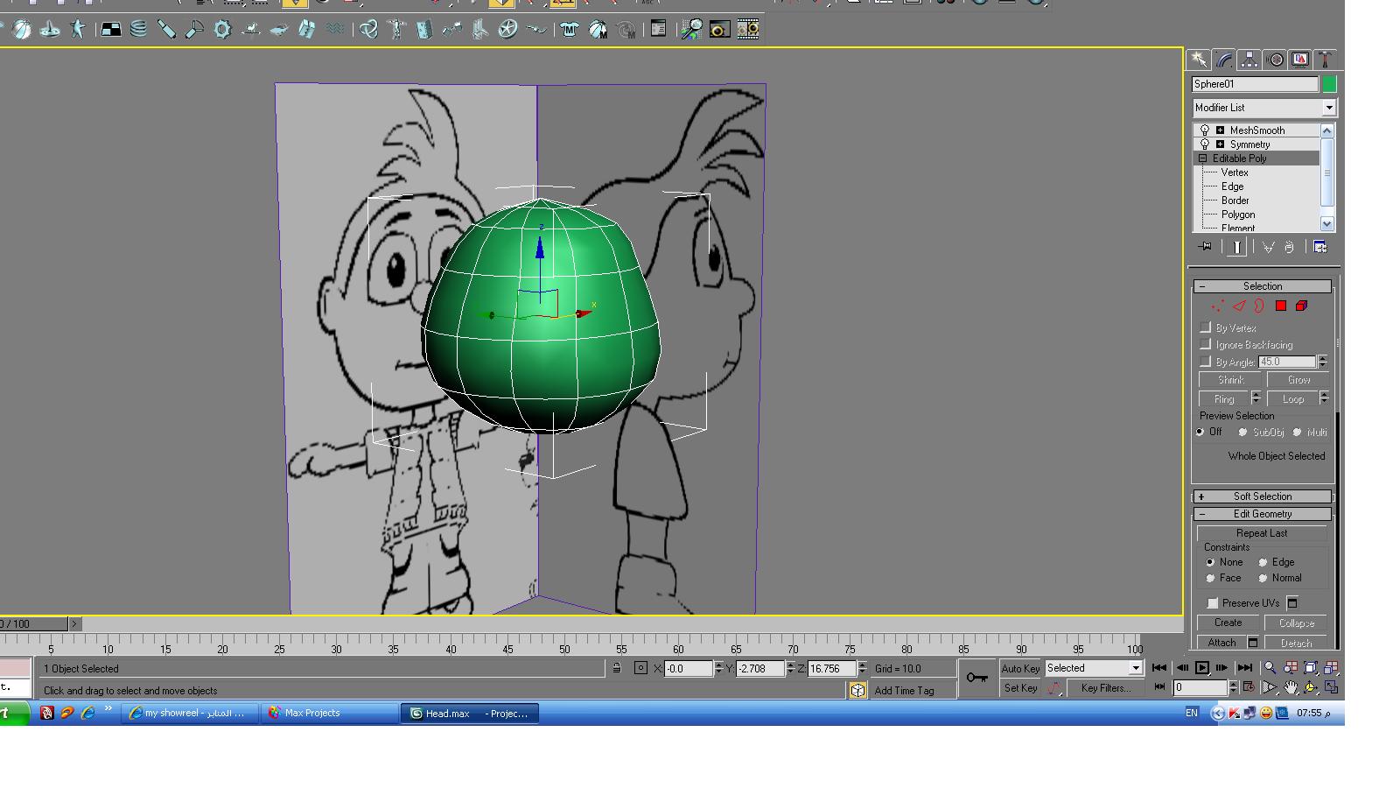Toggle Show End Result button
The height and width of the screenshot is (788, 1400).
pos(1236,247)
